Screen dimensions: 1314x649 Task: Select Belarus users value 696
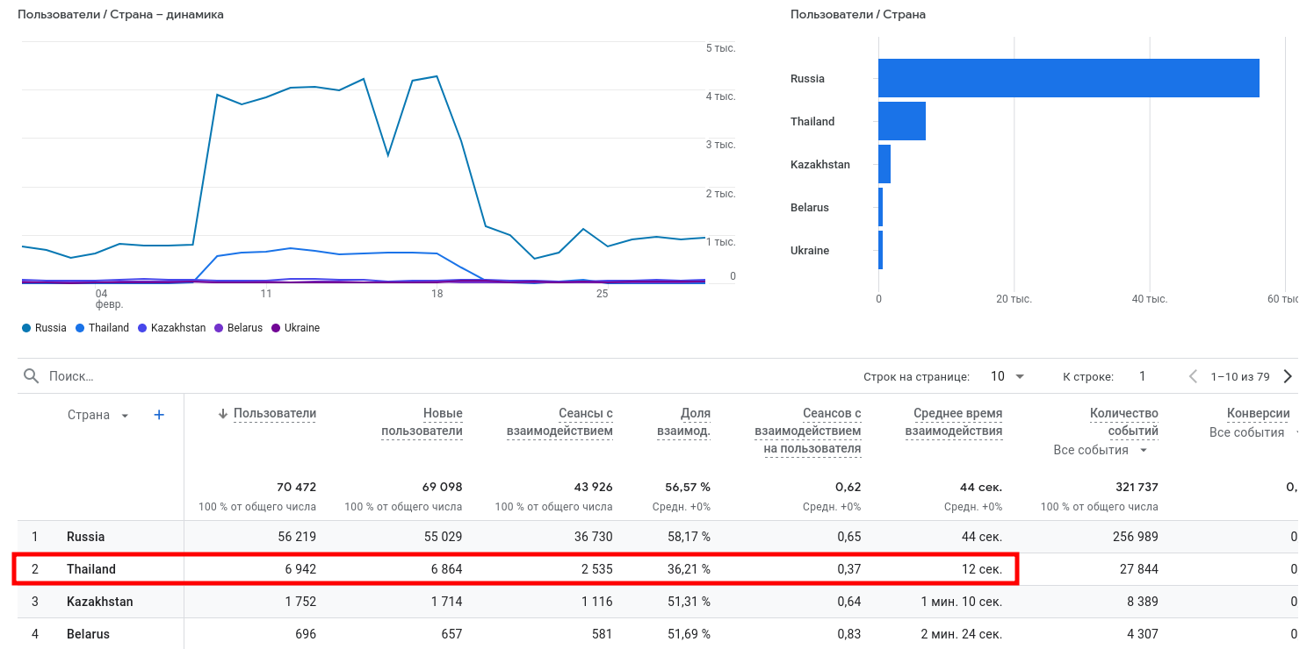click(305, 634)
